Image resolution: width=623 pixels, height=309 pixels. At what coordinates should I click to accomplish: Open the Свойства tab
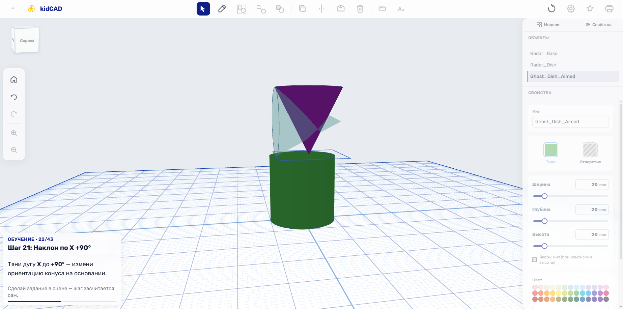(598, 25)
